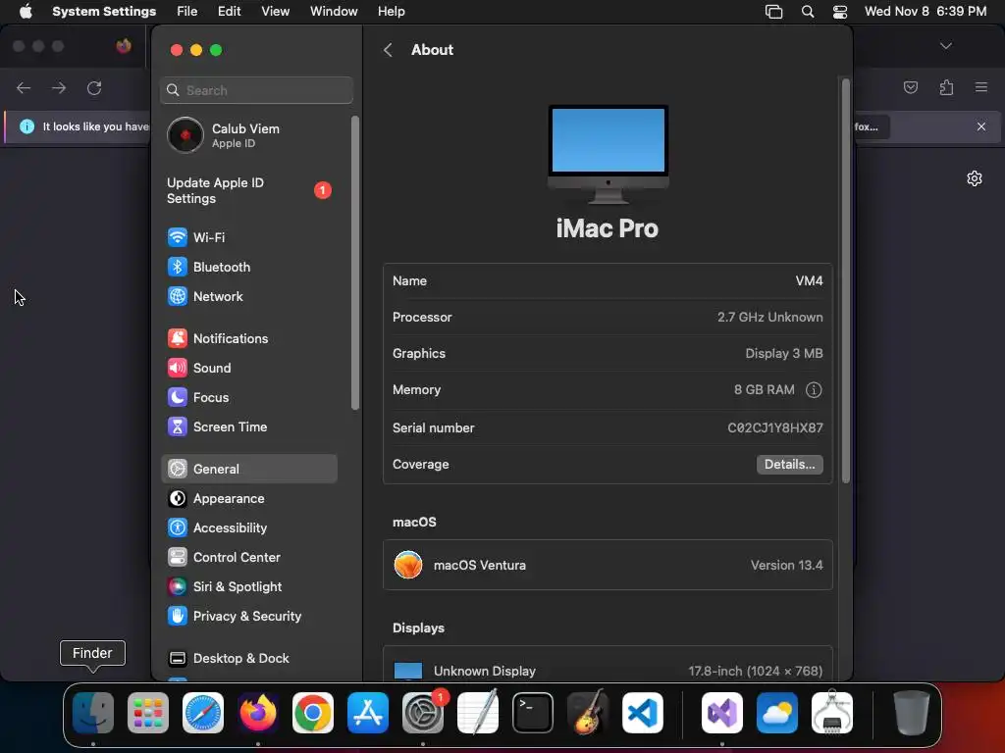Dismiss the Firefox notification bar

click(x=980, y=126)
